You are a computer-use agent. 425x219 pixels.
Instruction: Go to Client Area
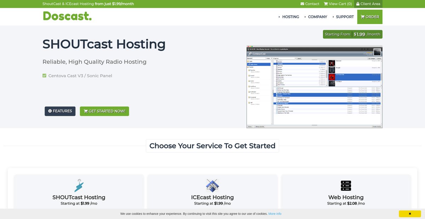(368, 4)
